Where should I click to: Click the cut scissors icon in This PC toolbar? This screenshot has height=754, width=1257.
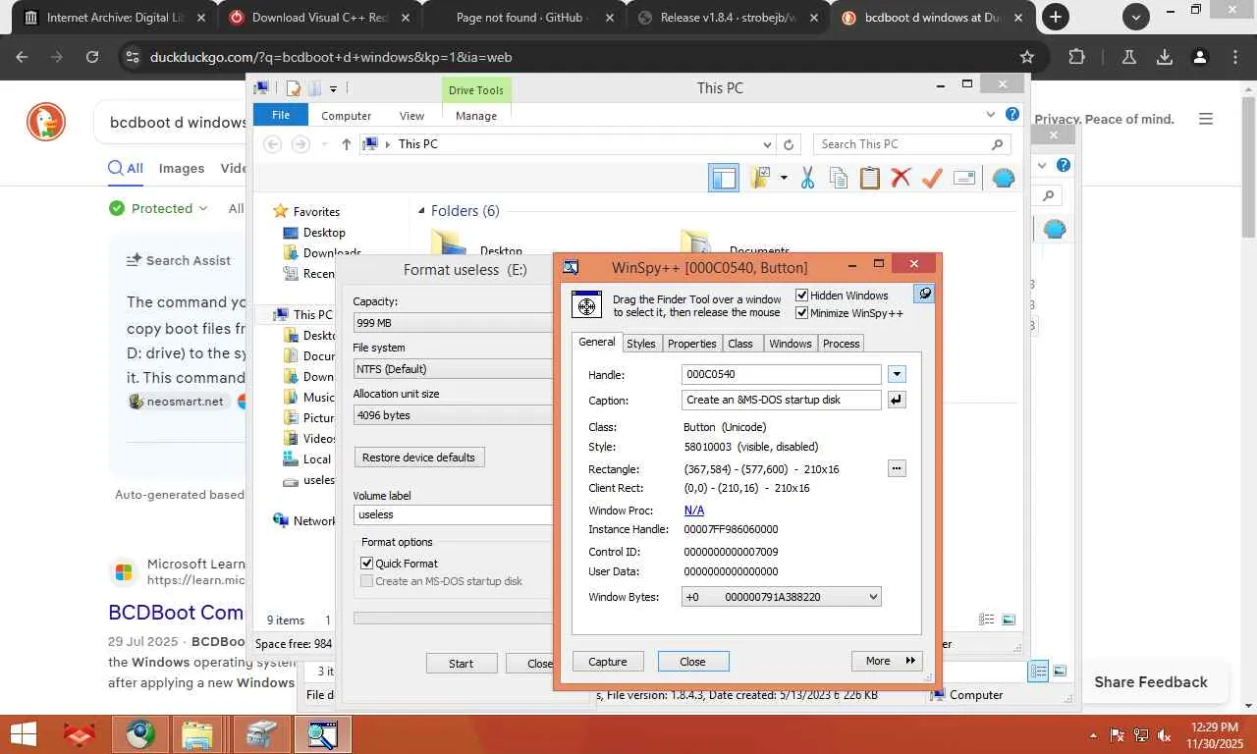click(x=807, y=178)
